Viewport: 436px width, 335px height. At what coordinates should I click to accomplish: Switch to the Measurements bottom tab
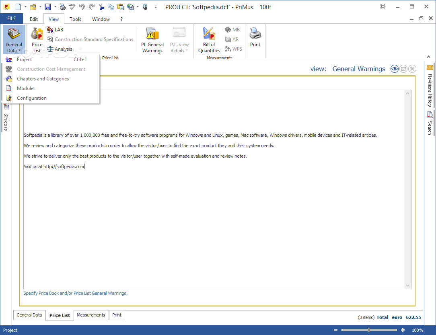[91, 315]
